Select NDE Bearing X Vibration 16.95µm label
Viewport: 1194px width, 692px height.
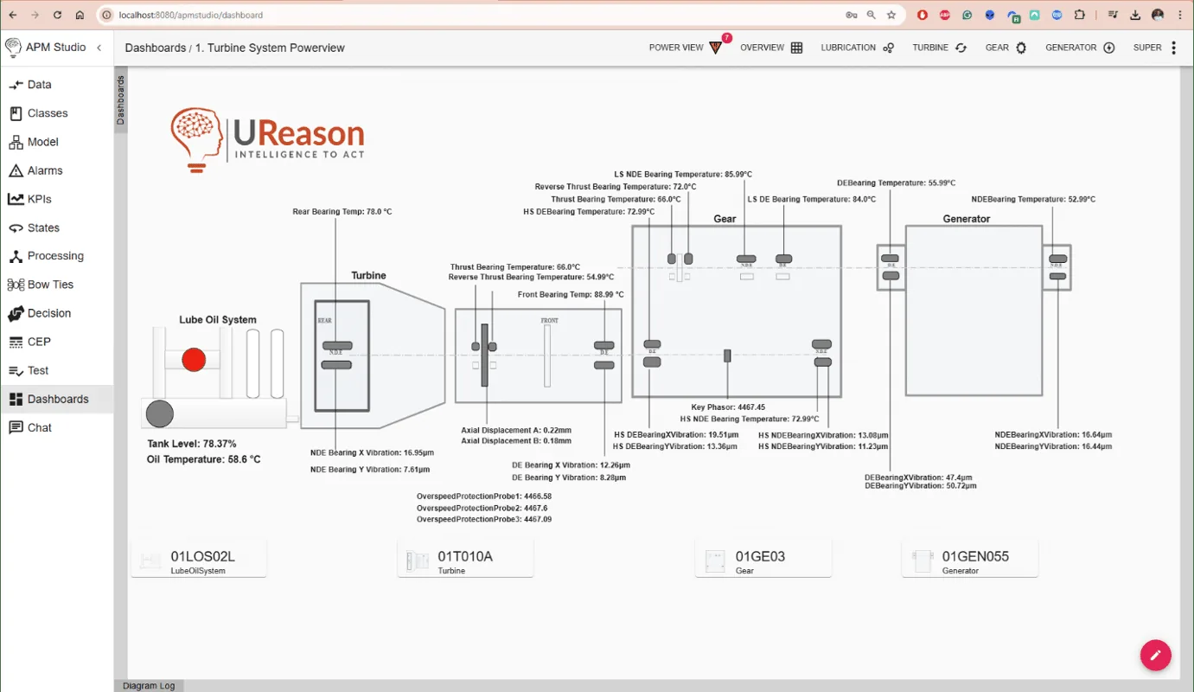[x=372, y=452]
